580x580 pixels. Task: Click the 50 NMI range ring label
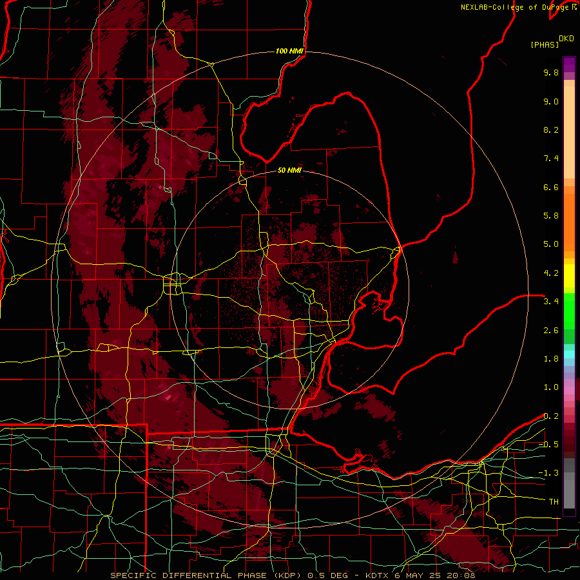(289, 170)
